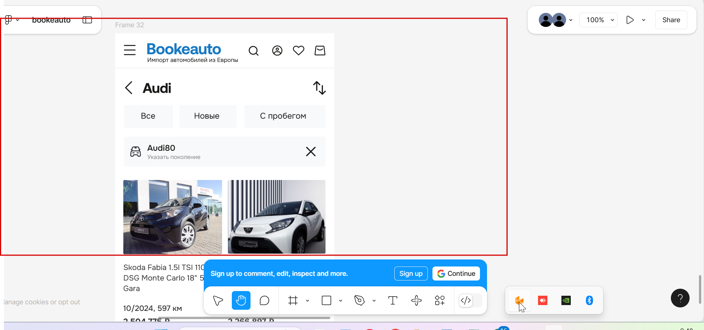Click the white Toyota car thumbnail
The width and height of the screenshot is (704, 330).
tap(277, 217)
